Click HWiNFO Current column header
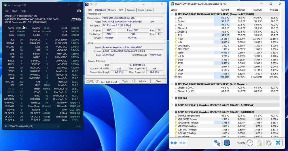The width and height of the screenshot is (288, 151). tap(222, 10)
